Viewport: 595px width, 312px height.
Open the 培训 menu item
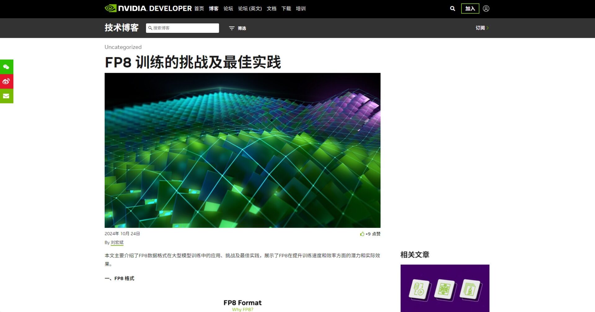tap(301, 9)
